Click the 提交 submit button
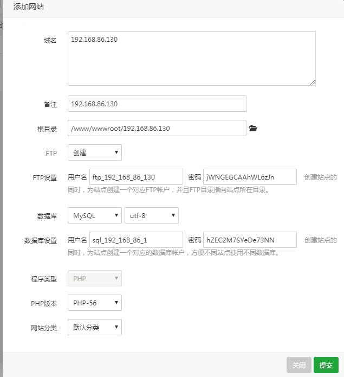The width and height of the screenshot is (344, 377). (326, 365)
